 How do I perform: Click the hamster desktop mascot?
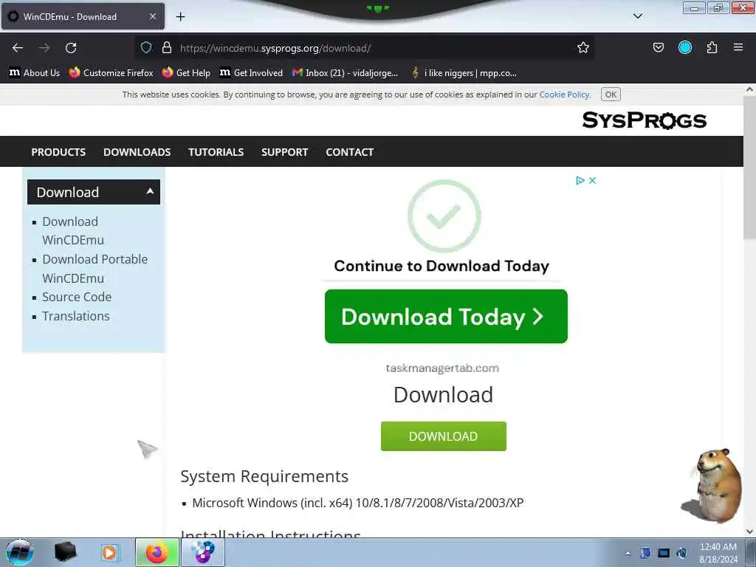(x=712, y=485)
